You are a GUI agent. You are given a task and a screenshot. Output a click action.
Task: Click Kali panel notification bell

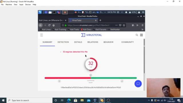coord(126,12)
